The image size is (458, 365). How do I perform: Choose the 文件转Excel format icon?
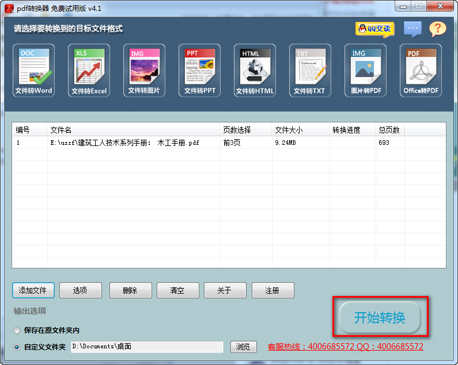click(x=89, y=70)
